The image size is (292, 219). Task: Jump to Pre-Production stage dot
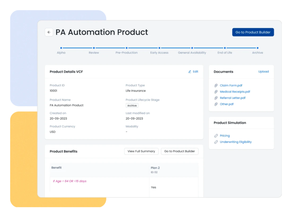pyautogui.click(x=127, y=48)
